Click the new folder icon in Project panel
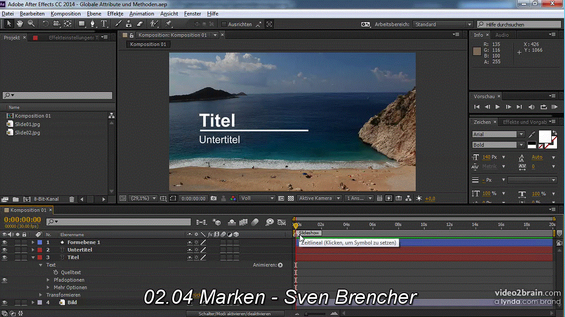Image resolution: width=565 pixels, height=317 pixels. click(x=16, y=199)
